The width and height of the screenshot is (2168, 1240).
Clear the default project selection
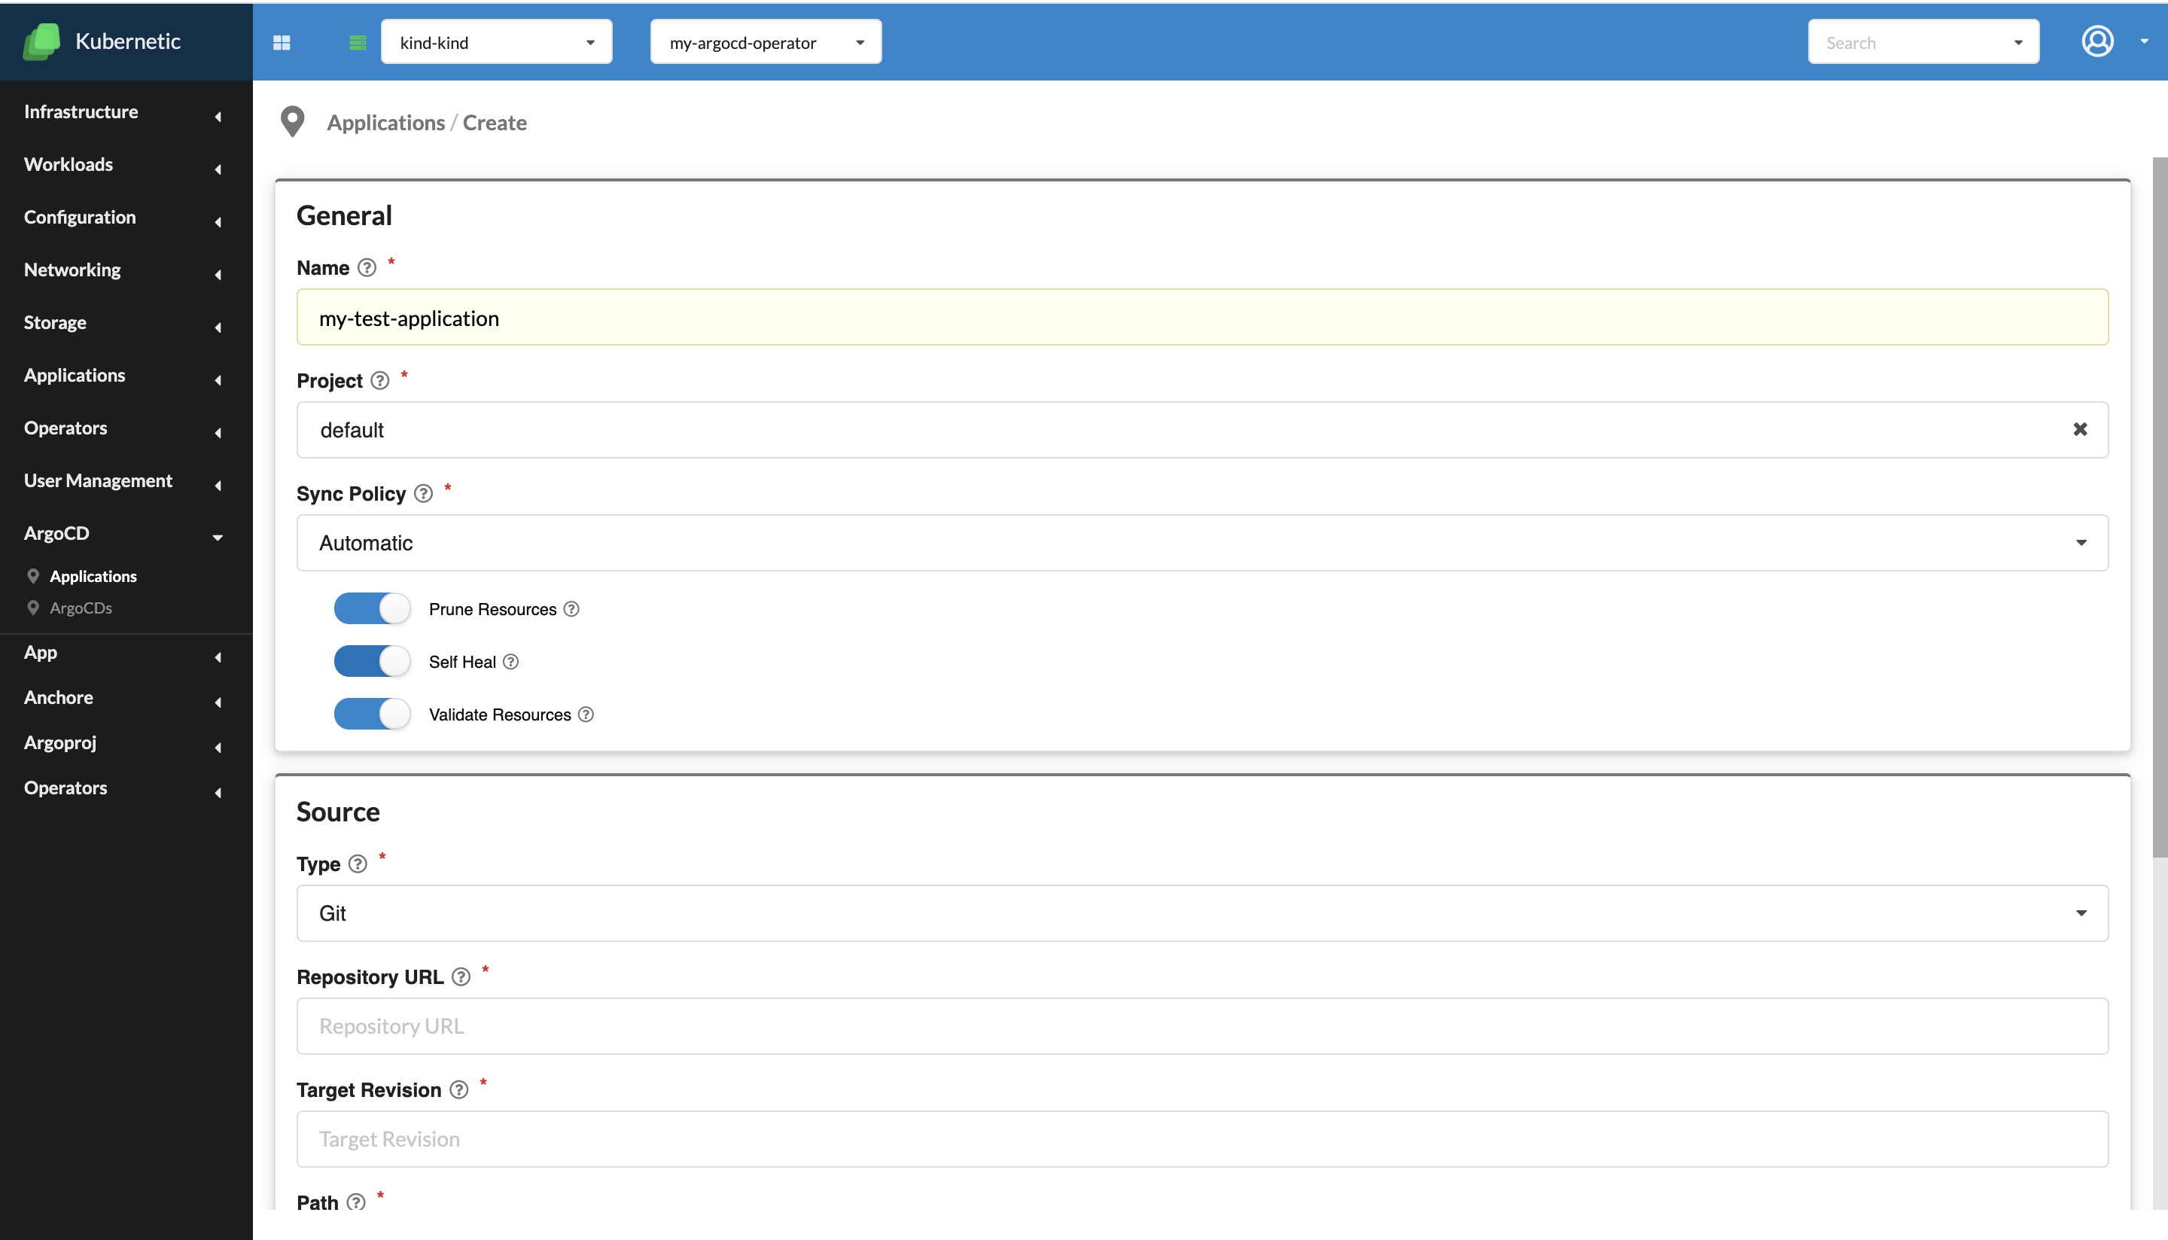point(2079,429)
